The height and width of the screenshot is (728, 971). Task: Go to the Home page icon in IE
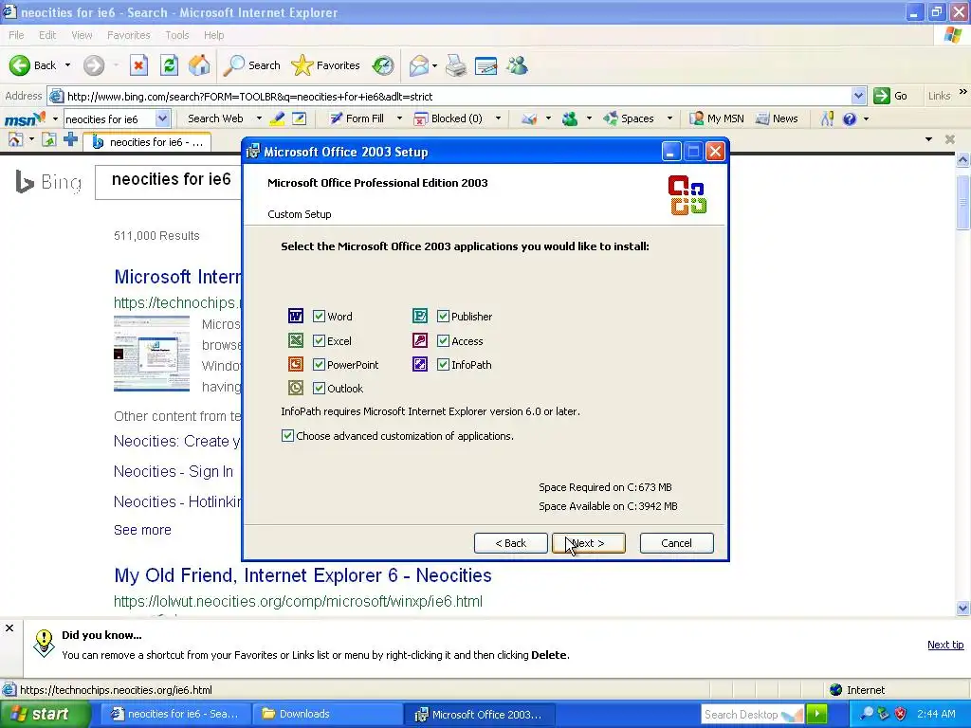pyautogui.click(x=199, y=65)
